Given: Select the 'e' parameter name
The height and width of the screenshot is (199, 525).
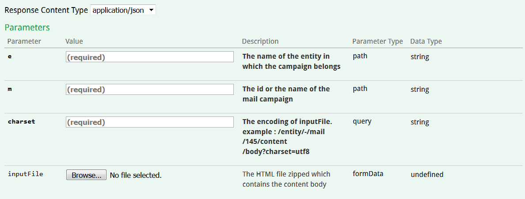Looking at the screenshot, I should 10,57.
